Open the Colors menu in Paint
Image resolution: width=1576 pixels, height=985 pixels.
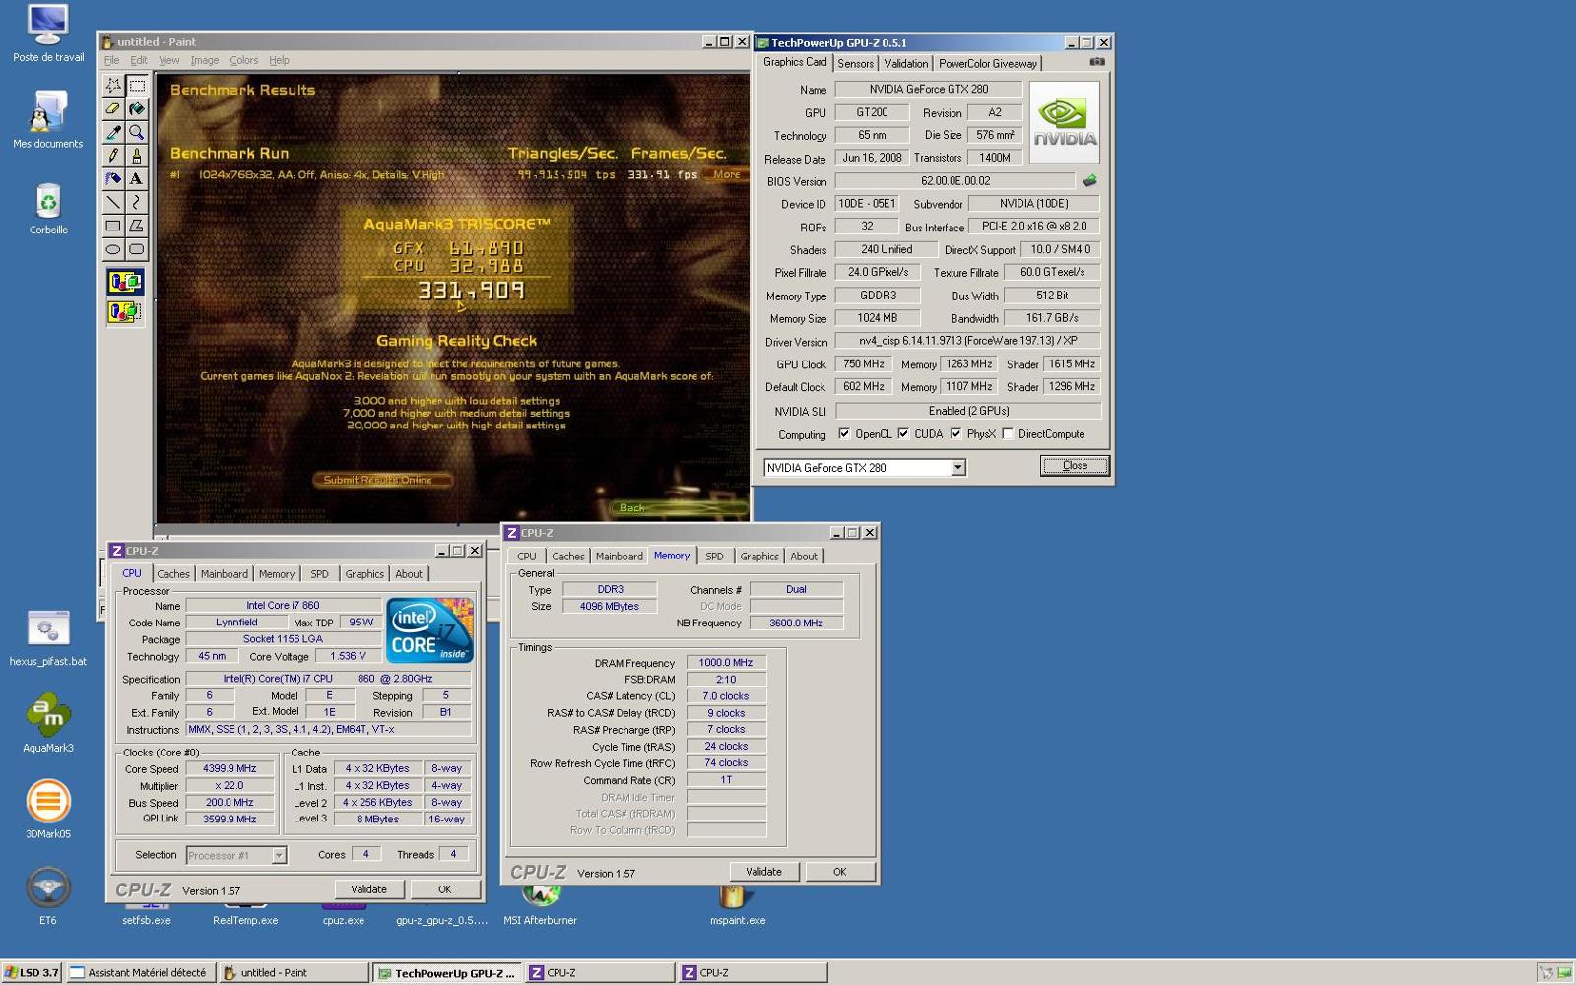click(244, 60)
